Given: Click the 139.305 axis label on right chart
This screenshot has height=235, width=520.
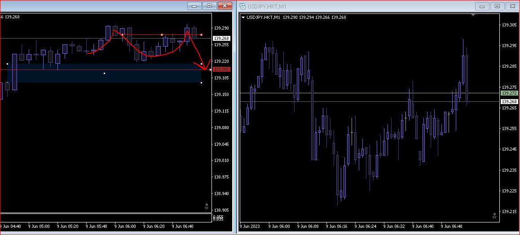Looking at the screenshot, I should [x=509, y=25].
